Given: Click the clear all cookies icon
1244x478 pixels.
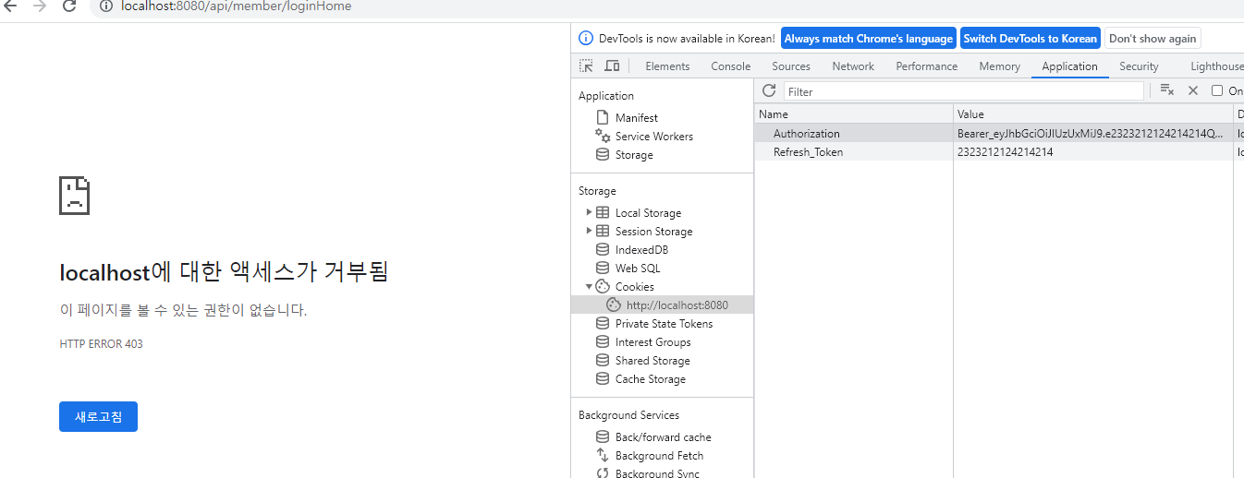Looking at the screenshot, I should pos(1167,90).
